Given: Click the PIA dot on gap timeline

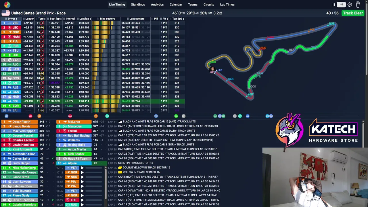Looking at the screenshot, I should [x=96, y=116].
